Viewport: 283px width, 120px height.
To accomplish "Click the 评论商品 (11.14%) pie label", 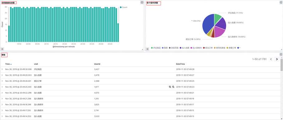I will 235,13.
